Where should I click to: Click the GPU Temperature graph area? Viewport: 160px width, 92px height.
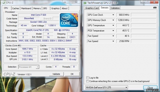click(x=143, y=25)
